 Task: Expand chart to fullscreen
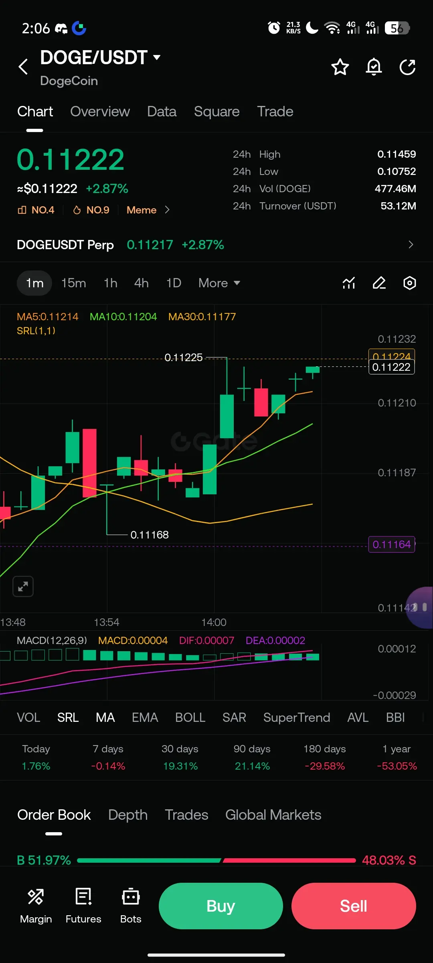(x=23, y=587)
